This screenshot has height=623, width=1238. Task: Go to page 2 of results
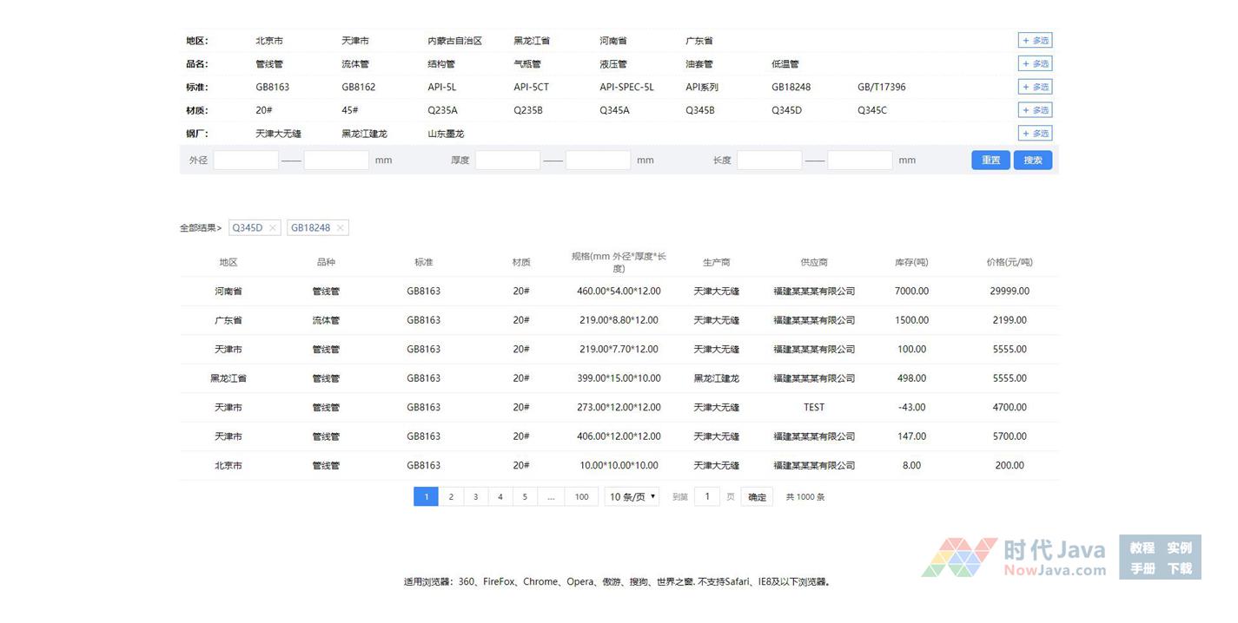click(x=451, y=497)
